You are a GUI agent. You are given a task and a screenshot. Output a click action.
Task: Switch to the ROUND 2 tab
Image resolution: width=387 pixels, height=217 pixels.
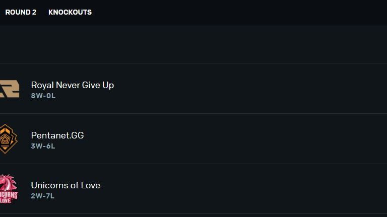[21, 12]
